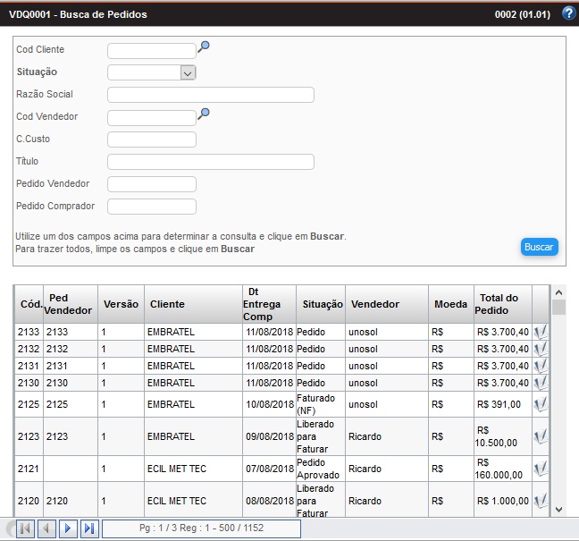Jump to the last results page
The width and height of the screenshot is (579, 541).
(x=89, y=528)
